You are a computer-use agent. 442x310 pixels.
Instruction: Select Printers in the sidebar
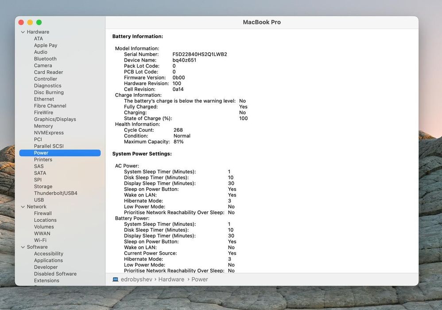click(x=43, y=160)
